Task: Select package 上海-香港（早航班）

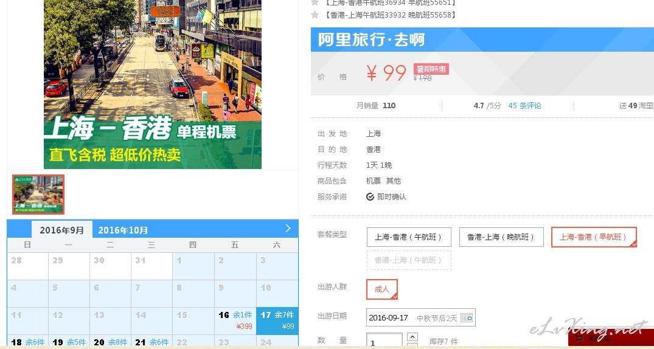Action: point(594,237)
